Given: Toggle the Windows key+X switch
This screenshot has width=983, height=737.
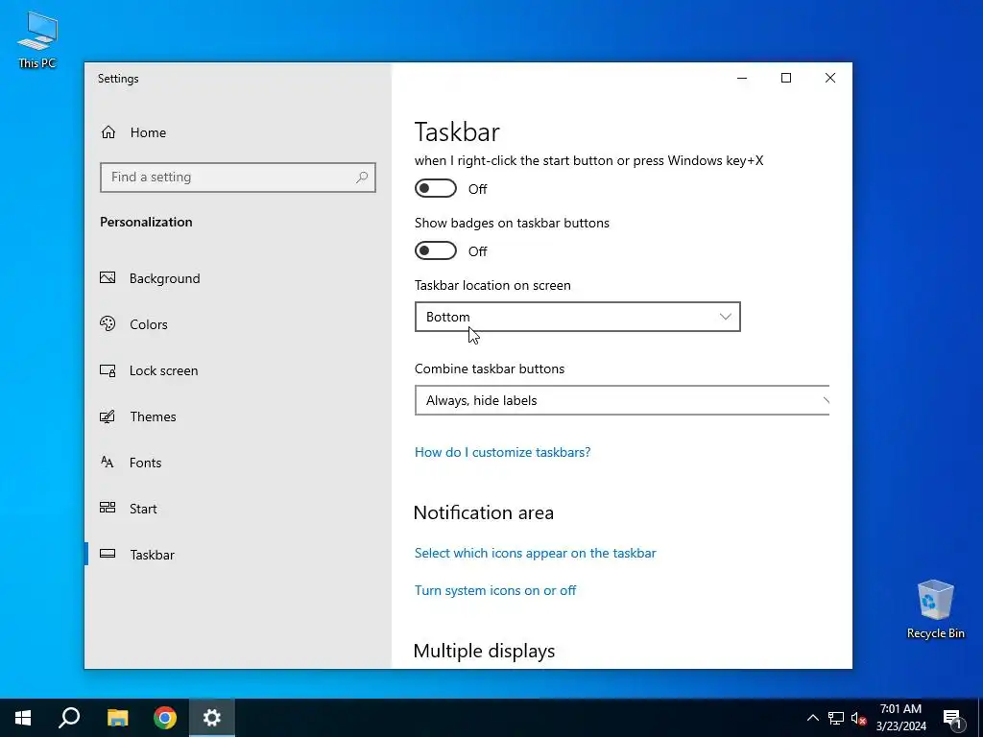Looking at the screenshot, I should coord(436,188).
